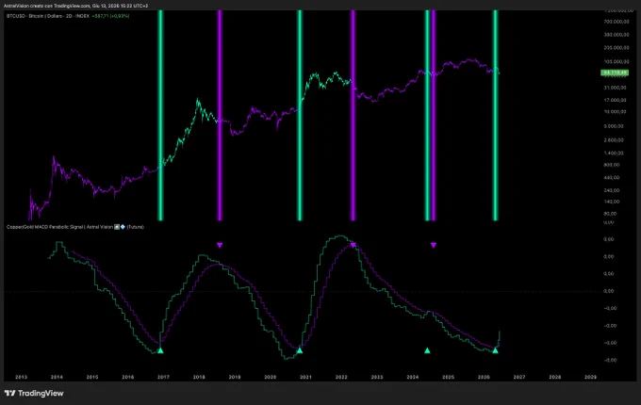The image size is (641, 405).
Task: Click the purple down-triangle signal in 2018
Action: (x=220, y=245)
